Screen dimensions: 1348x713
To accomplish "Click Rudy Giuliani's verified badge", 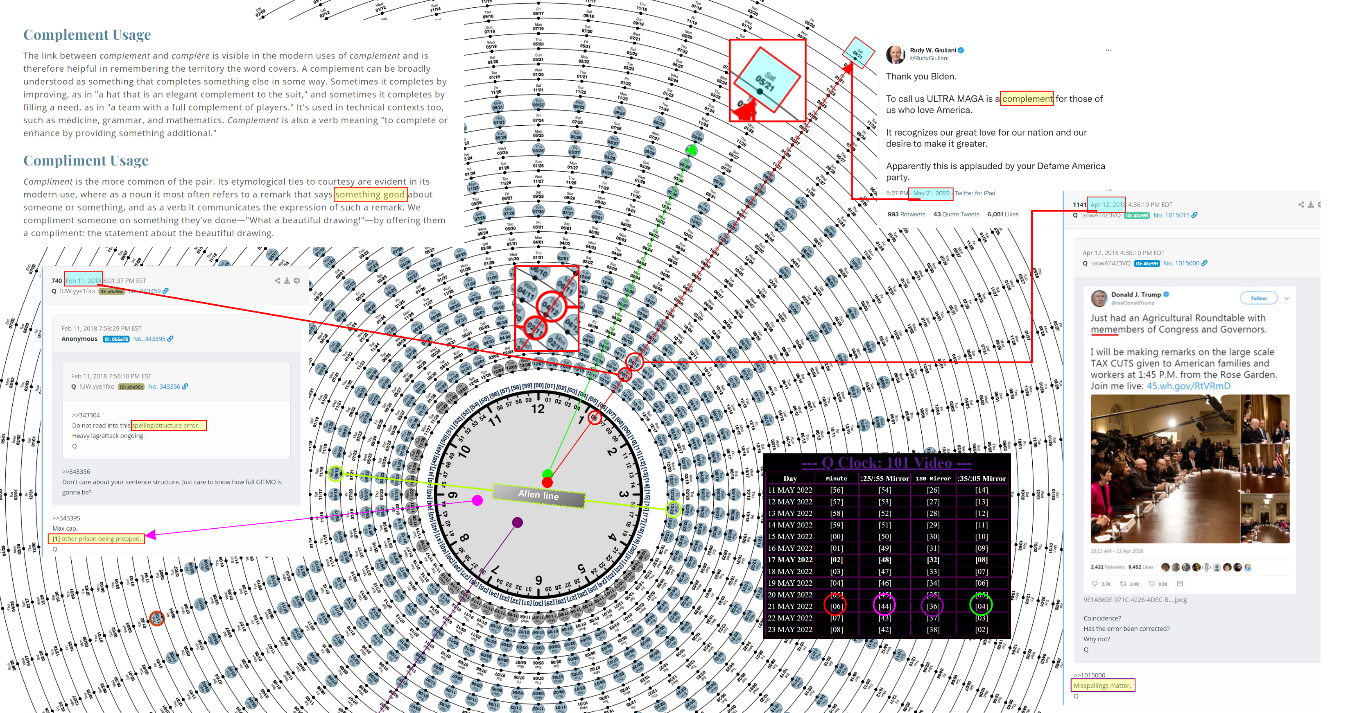I will click(x=961, y=50).
